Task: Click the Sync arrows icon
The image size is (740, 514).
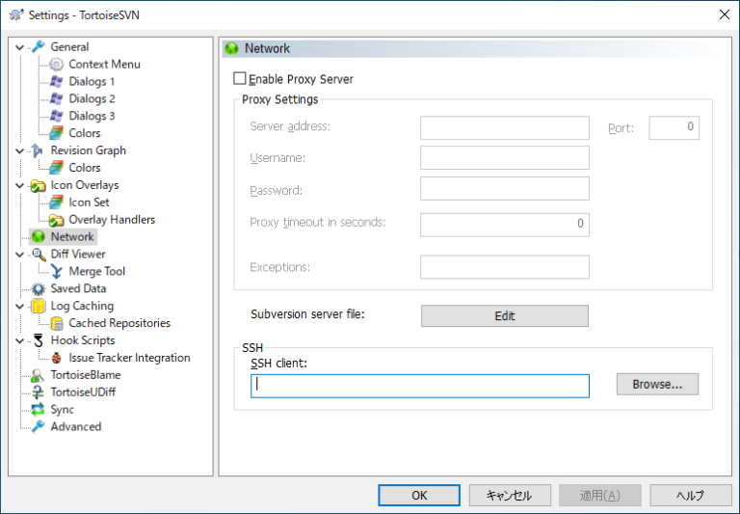Action: [39, 410]
